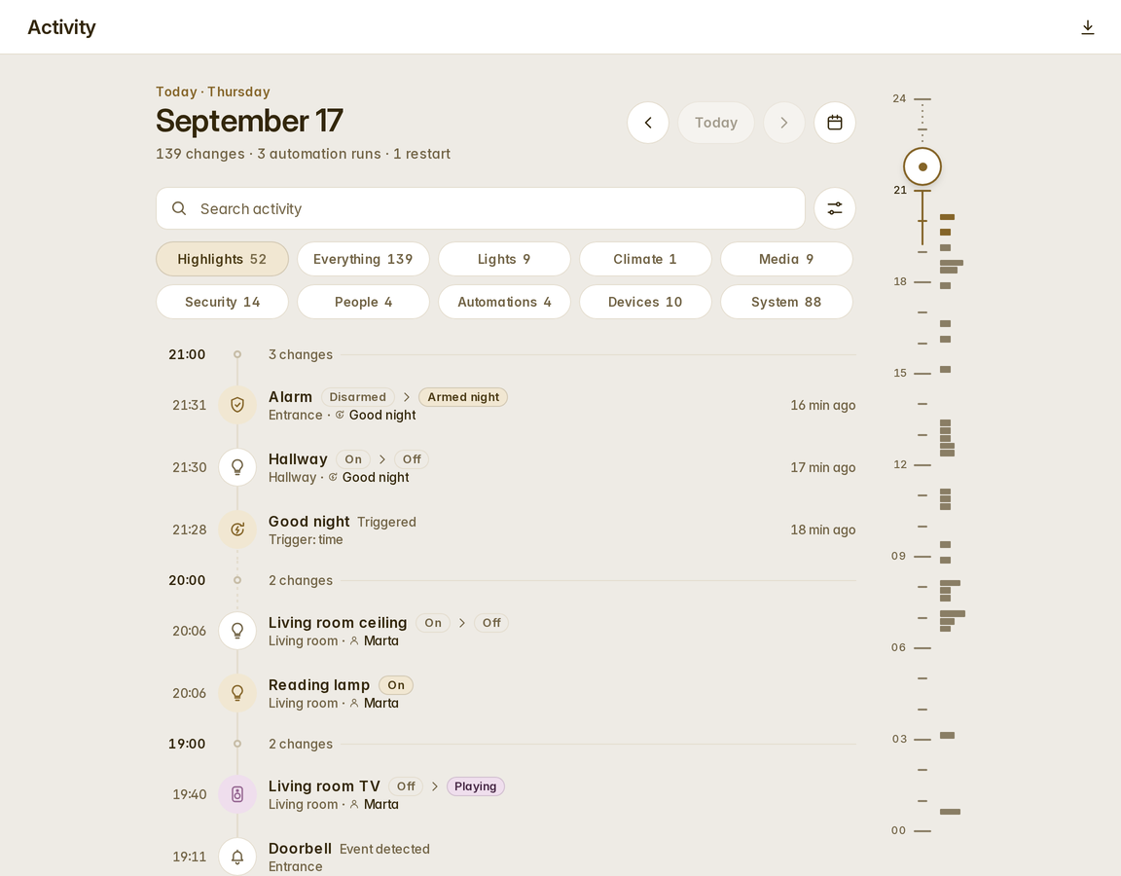Click the Good night automation icon at 21:28
1121x876 pixels.
pyautogui.click(x=237, y=529)
